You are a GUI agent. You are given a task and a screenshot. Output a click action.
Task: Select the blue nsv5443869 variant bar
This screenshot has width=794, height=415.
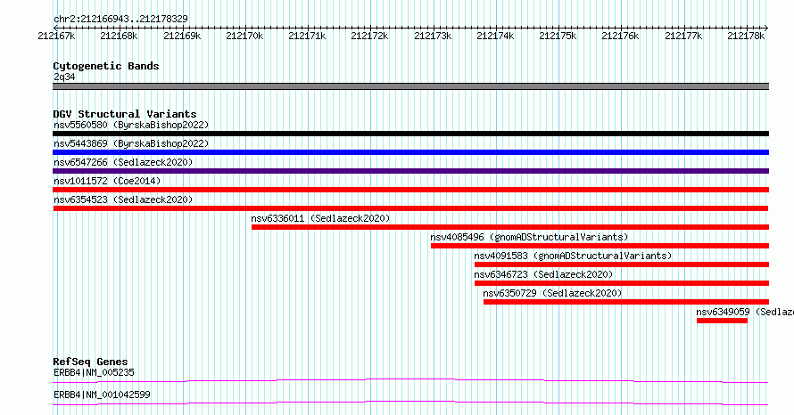point(410,152)
